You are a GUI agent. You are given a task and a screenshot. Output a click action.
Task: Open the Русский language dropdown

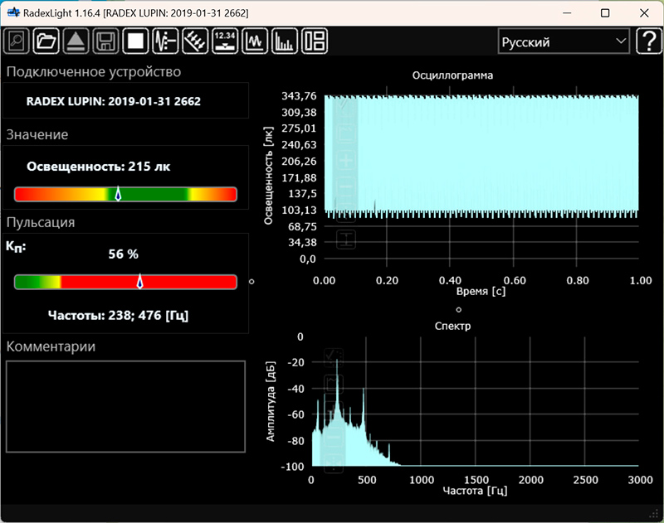[563, 41]
